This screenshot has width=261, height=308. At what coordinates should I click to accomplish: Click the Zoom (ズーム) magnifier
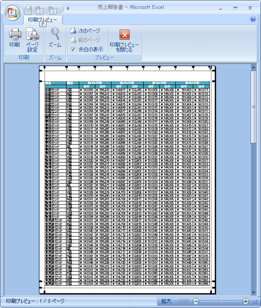coord(55,38)
